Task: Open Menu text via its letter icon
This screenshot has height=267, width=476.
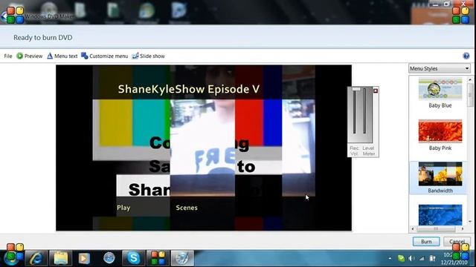Action: pos(50,56)
